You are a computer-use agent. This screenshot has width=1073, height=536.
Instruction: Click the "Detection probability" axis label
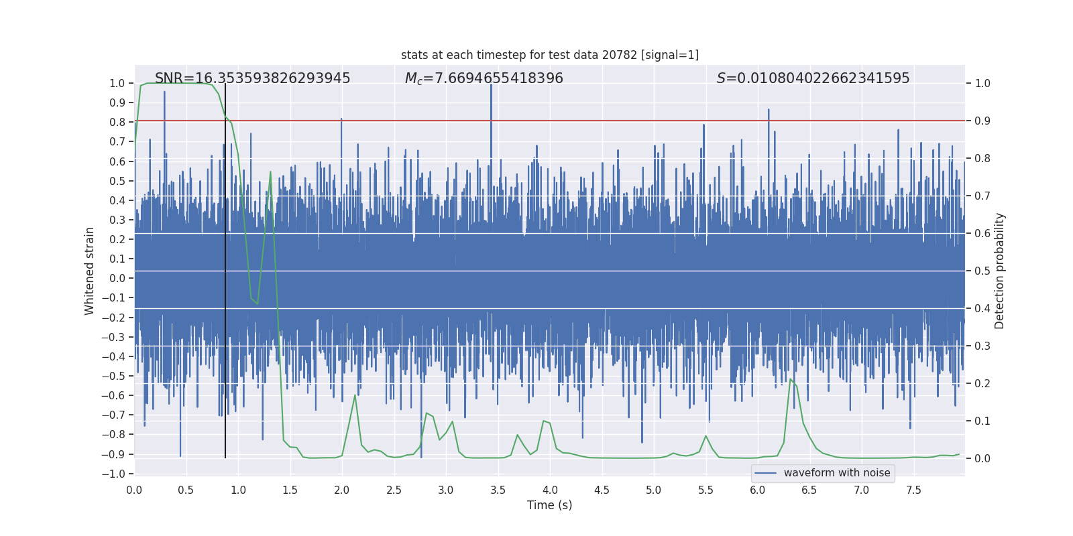pyautogui.click(x=1000, y=271)
